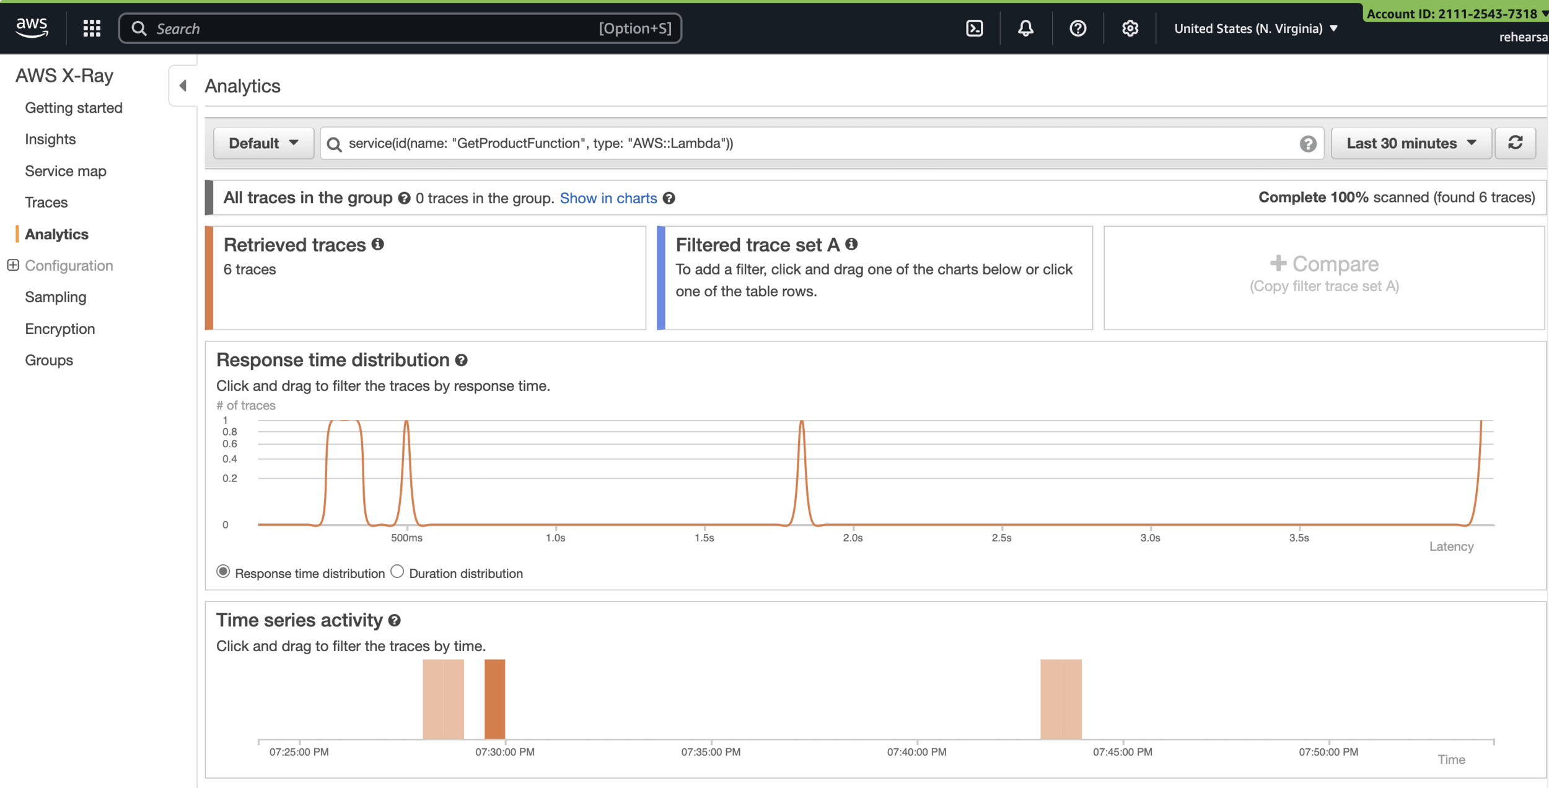Image resolution: width=1549 pixels, height=788 pixels.
Task: Open the AWS services grid menu
Action: click(92, 28)
